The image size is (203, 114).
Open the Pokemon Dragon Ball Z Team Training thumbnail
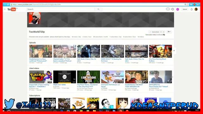click(41, 77)
